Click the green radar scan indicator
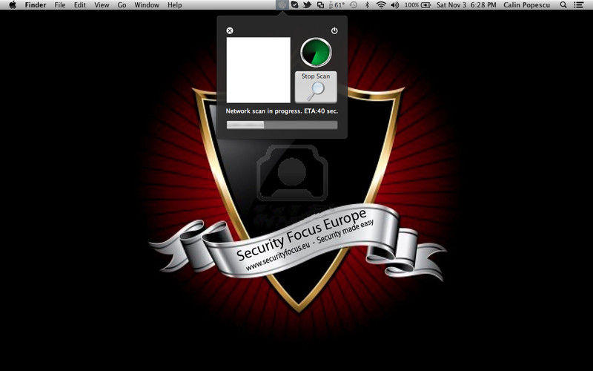Screen dimensions: 593x371 pyautogui.click(x=316, y=53)
